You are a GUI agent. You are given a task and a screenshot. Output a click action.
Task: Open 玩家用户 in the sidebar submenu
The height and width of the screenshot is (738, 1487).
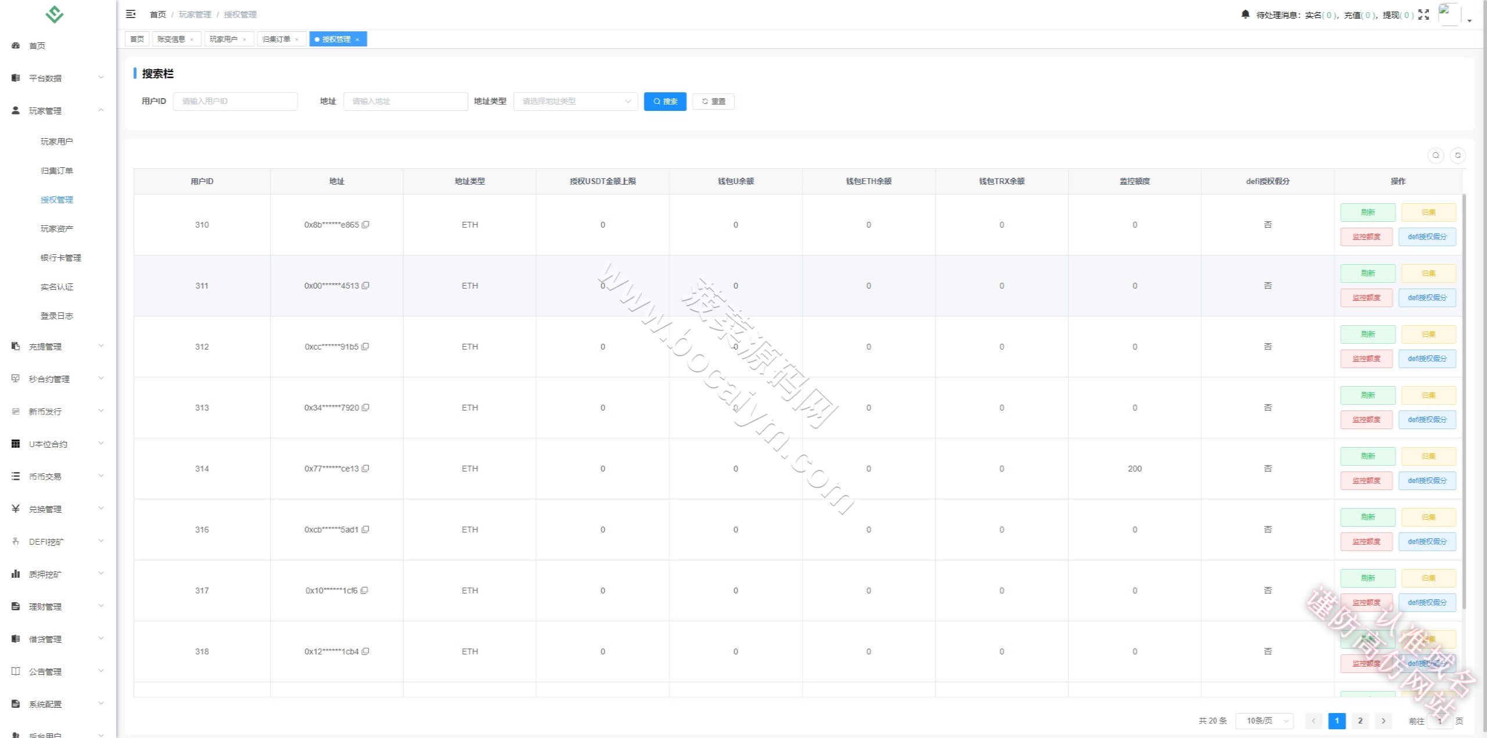pyautogui.click(x=57, y=141)
